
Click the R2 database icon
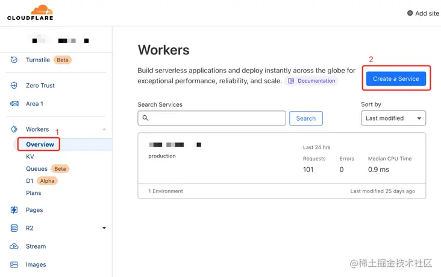(x=14, y=228)
